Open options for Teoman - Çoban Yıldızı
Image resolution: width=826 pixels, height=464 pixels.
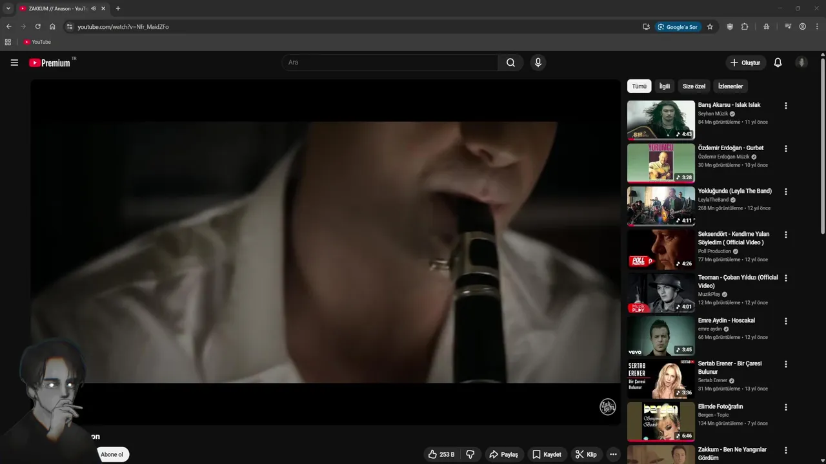pyautogui.click(x=785, y=278)
